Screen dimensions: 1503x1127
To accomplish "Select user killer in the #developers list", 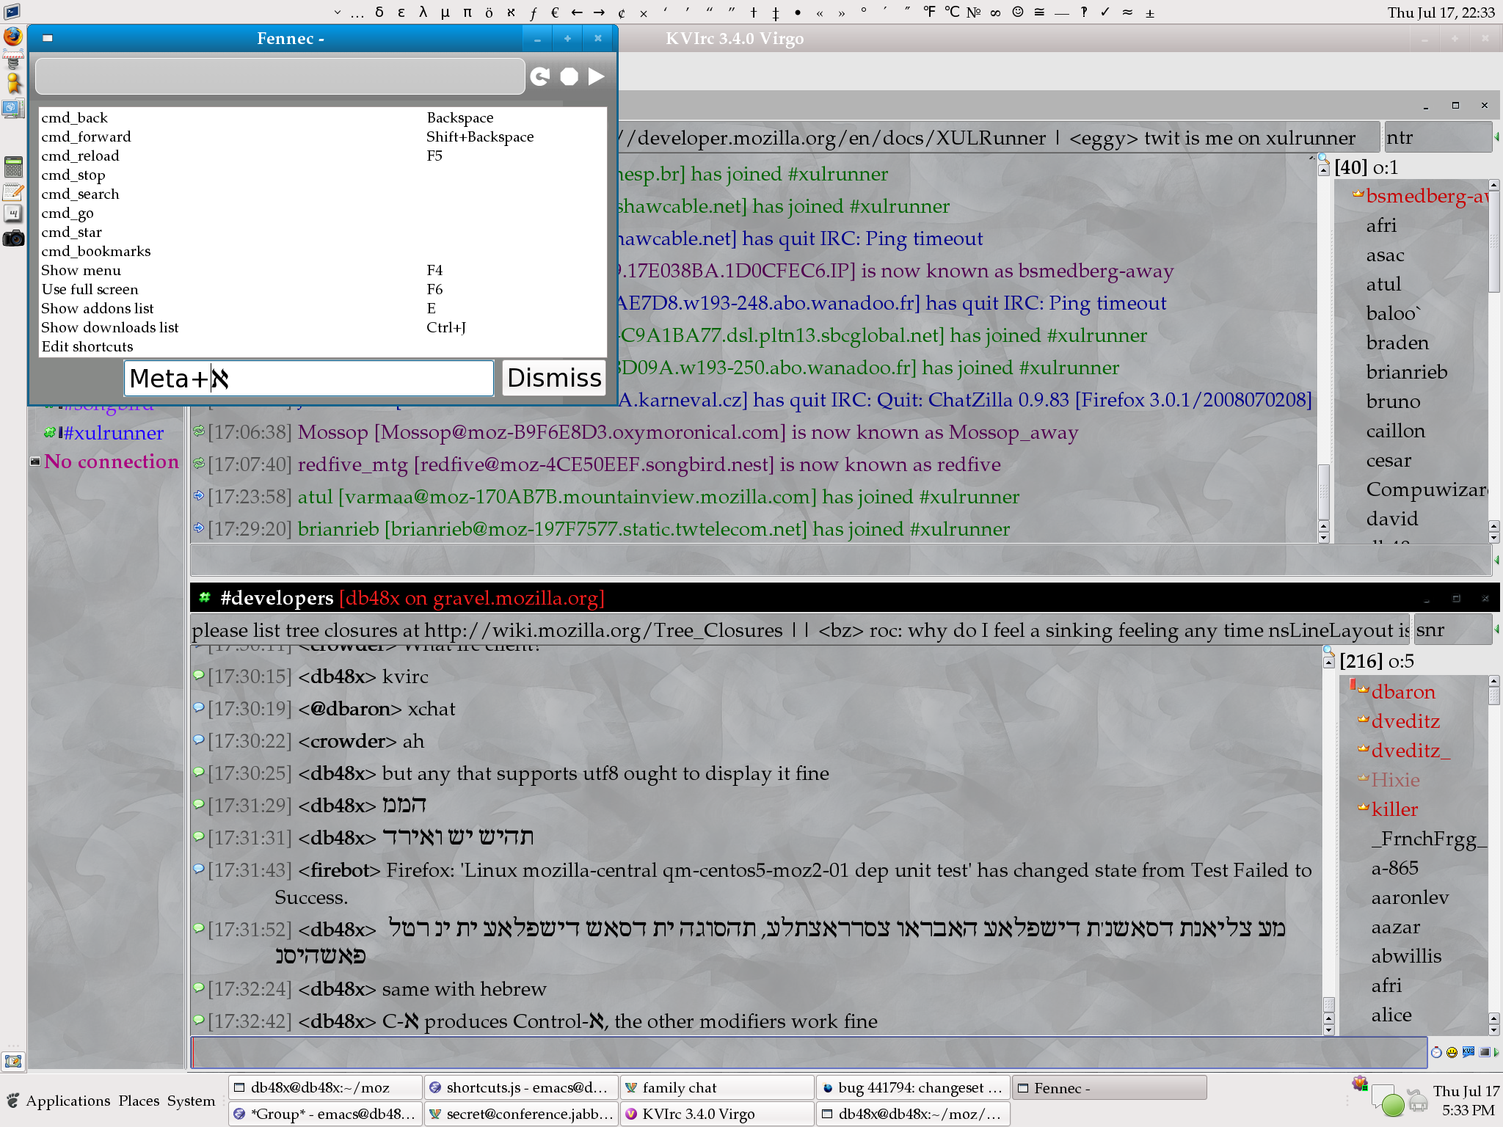I will (x=1394, y=809).
